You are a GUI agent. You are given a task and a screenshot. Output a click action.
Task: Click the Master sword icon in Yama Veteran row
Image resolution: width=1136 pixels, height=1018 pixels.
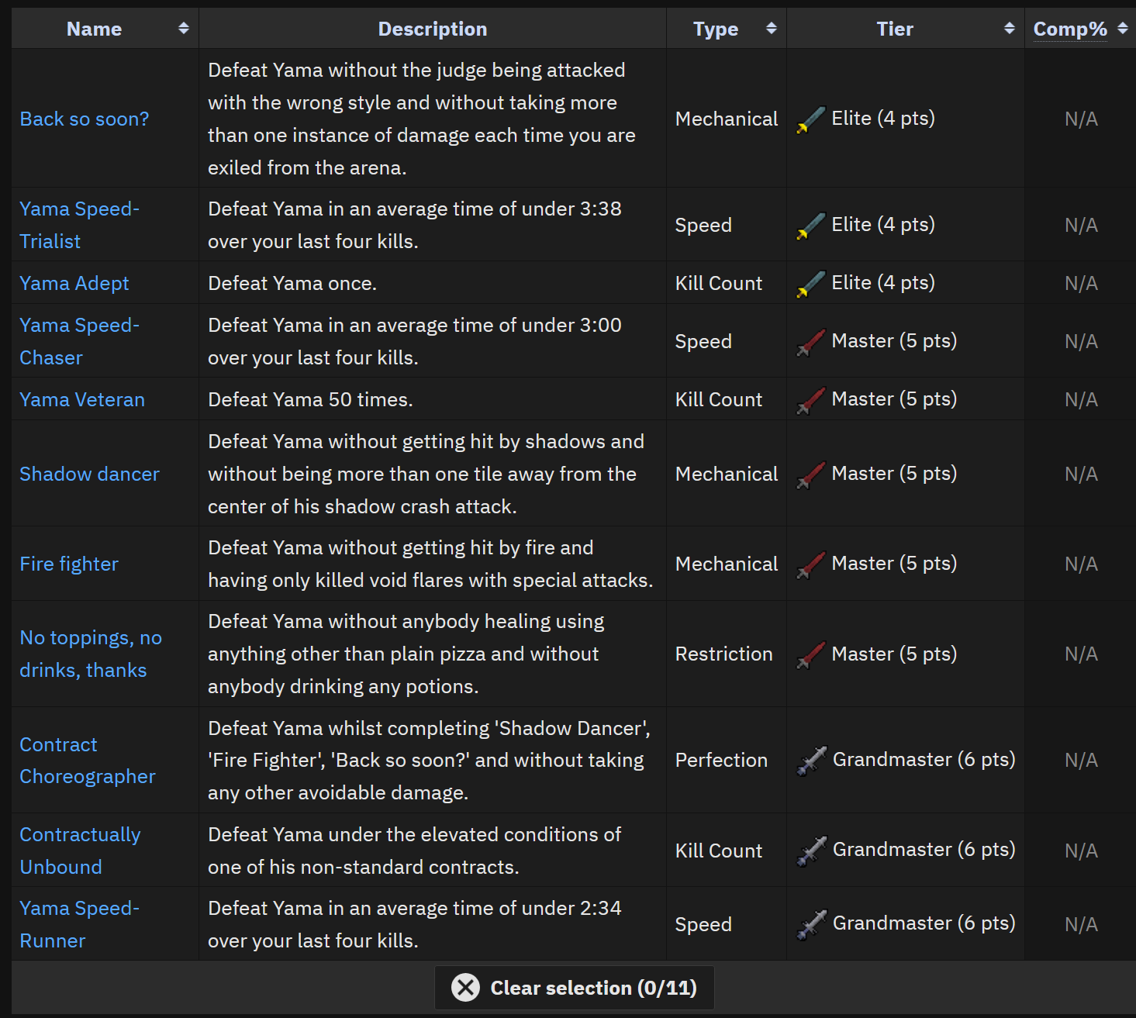pyautogui.click(x=811, y=400)
